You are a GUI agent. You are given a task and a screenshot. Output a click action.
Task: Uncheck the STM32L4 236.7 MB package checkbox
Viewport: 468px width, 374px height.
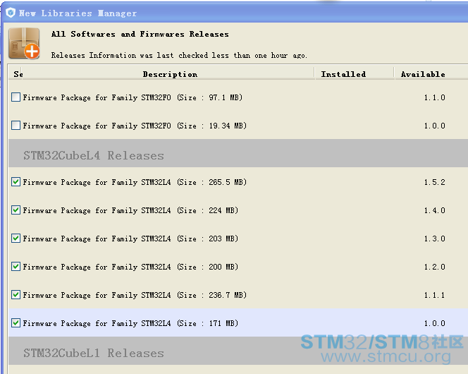coord(16,294)
